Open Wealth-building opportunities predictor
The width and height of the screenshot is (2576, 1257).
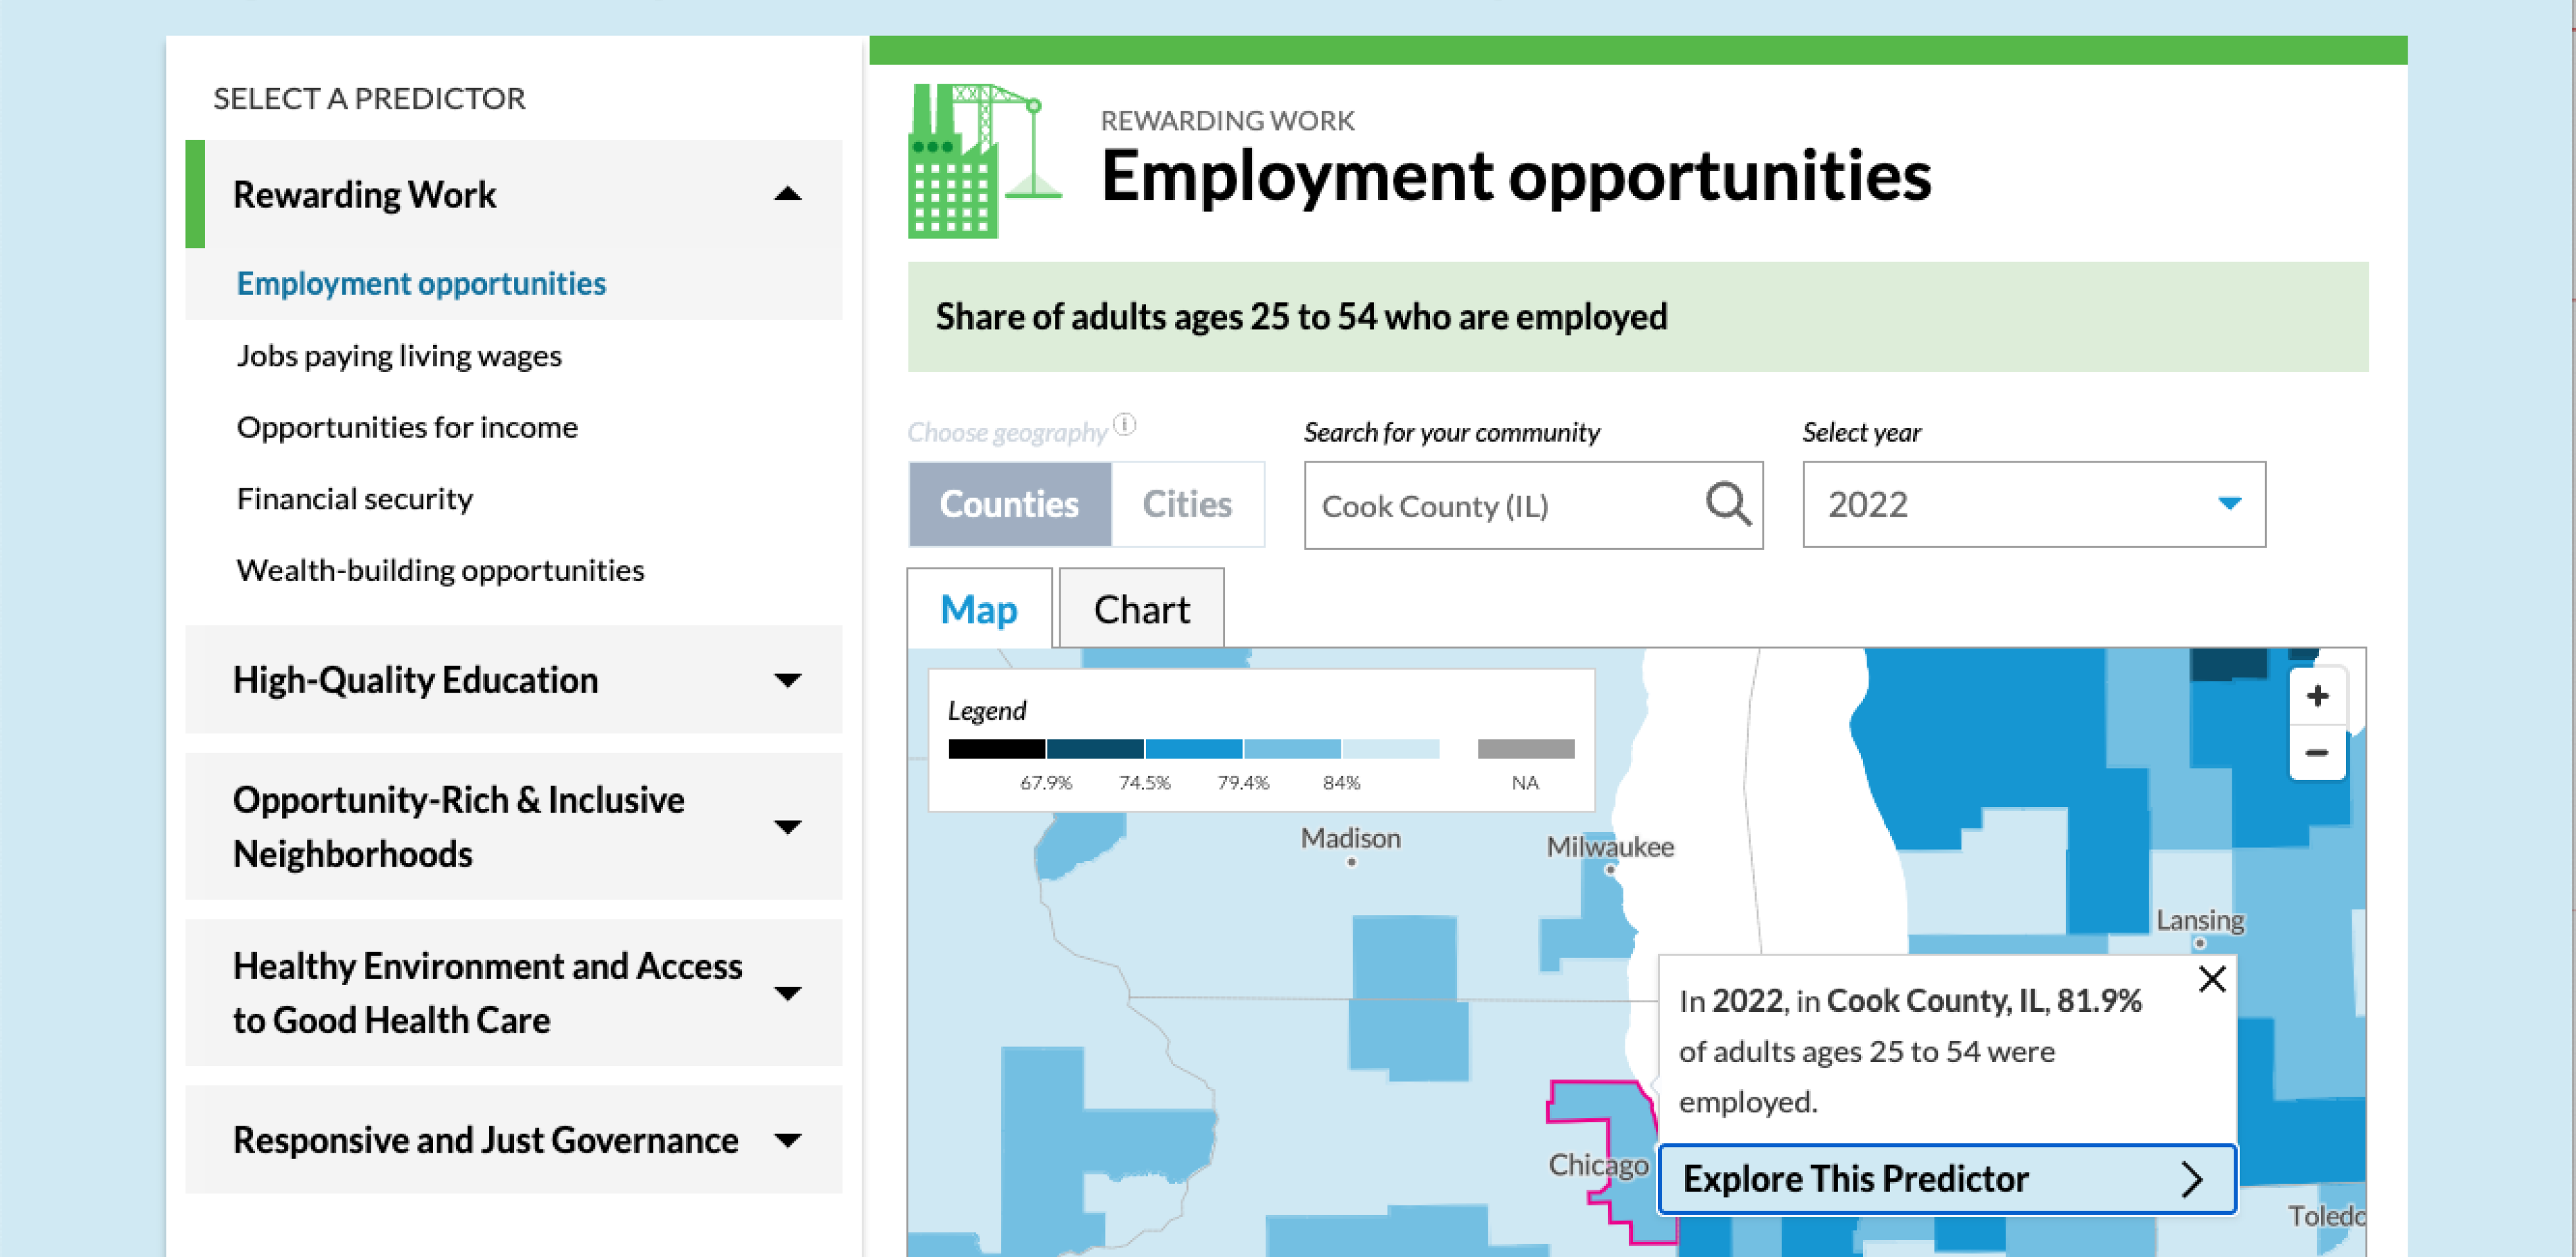click(x=440, y=570)
